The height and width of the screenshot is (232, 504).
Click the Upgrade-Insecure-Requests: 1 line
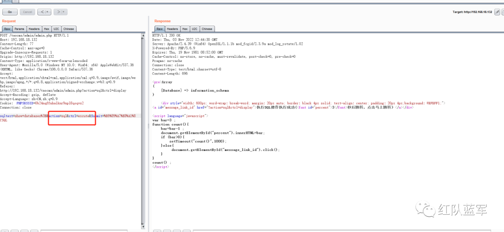tap(26, 52)
